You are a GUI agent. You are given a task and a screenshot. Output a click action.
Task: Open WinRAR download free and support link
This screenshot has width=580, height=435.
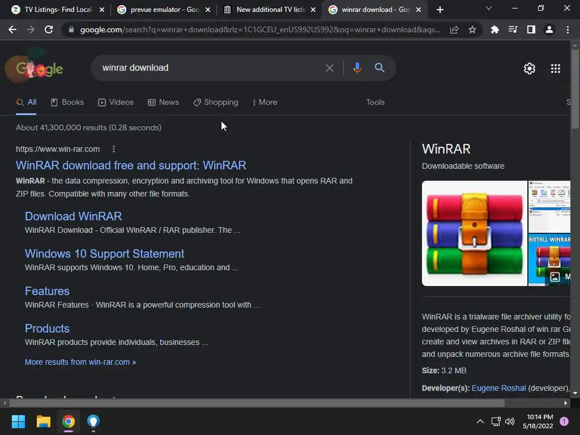tap(131, 165)
